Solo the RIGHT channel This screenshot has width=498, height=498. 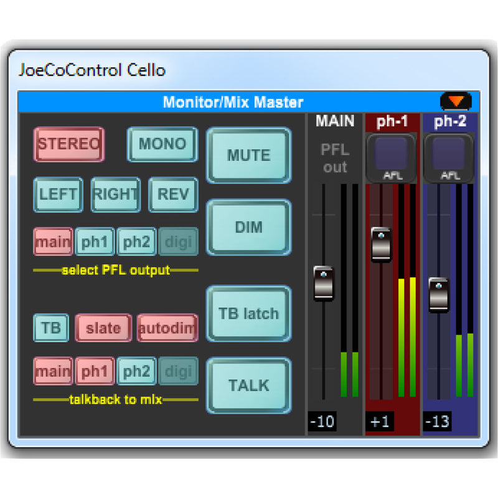tap(115, 194)
